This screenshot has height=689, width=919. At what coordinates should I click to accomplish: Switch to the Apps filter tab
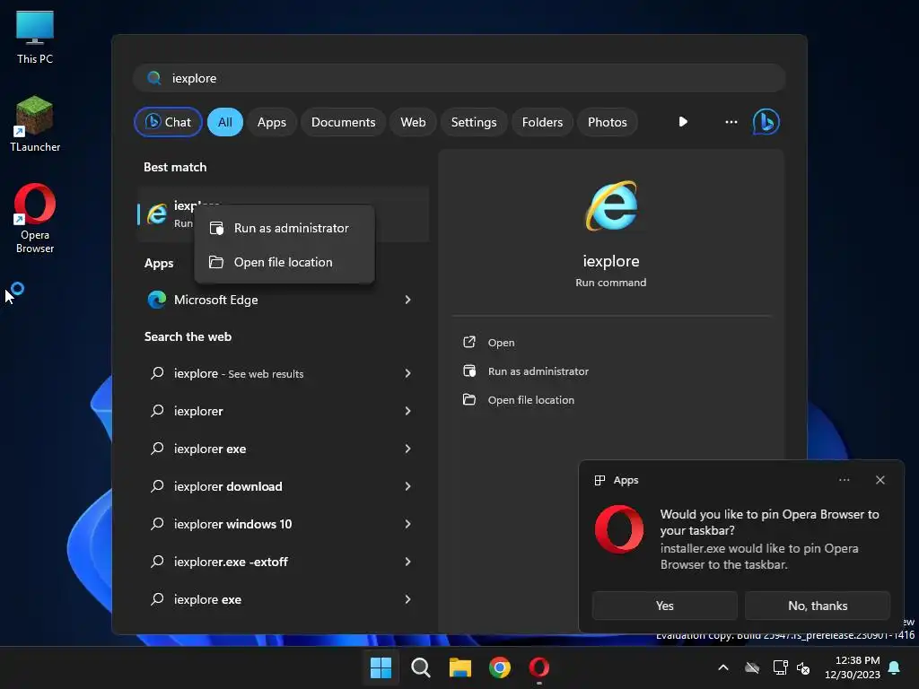point(271,122)
